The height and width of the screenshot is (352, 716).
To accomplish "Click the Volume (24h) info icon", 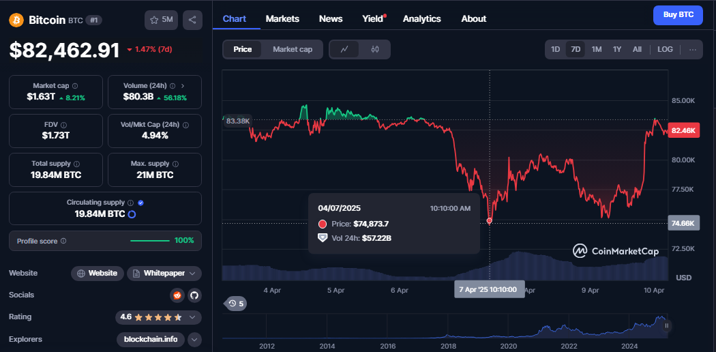I will pos(173,86).
